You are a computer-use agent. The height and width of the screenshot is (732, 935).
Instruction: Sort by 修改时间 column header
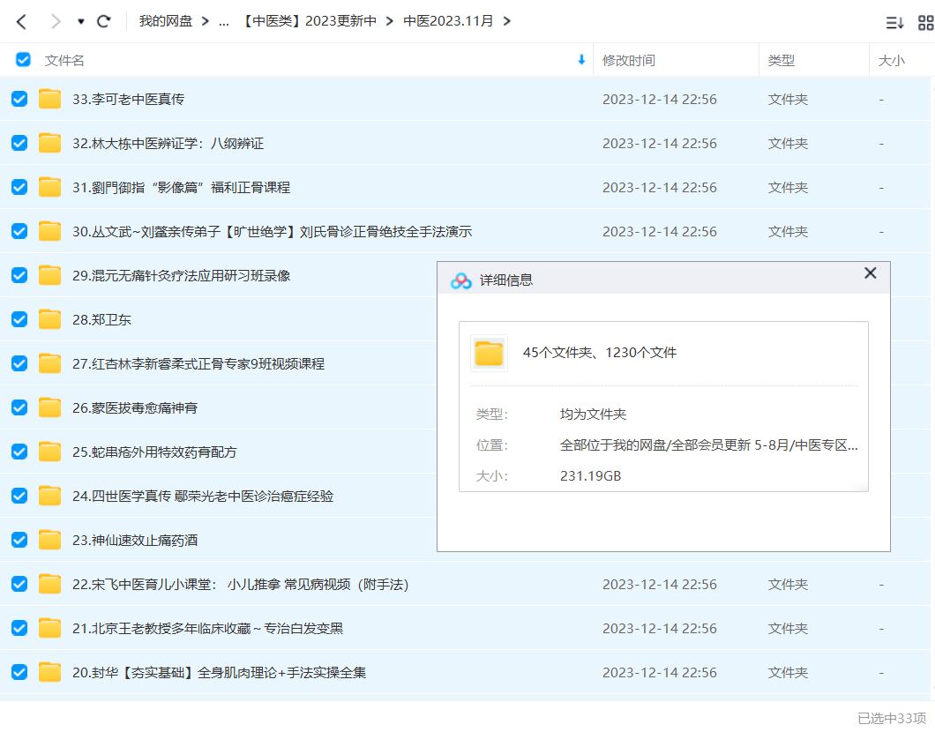628,60
